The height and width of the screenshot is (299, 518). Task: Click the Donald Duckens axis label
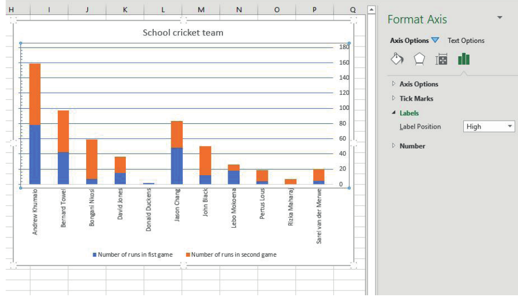click(x=148, y=210)
